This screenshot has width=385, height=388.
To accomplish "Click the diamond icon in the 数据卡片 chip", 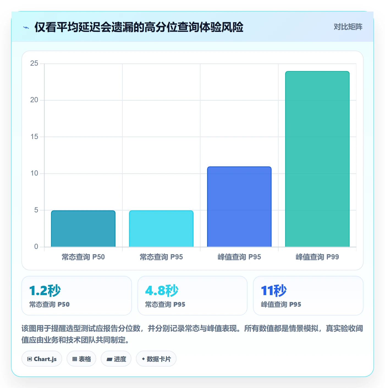I will (143, 359).
